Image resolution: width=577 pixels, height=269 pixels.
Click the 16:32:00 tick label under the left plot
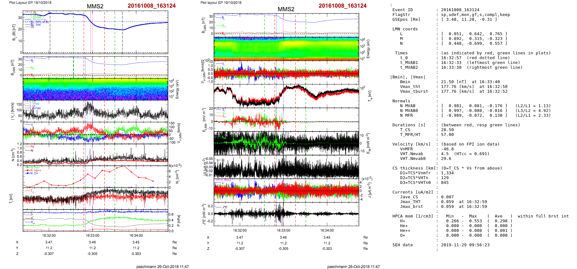[49, 235]
